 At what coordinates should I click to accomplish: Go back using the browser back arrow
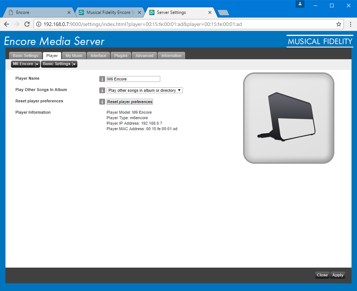7,24
